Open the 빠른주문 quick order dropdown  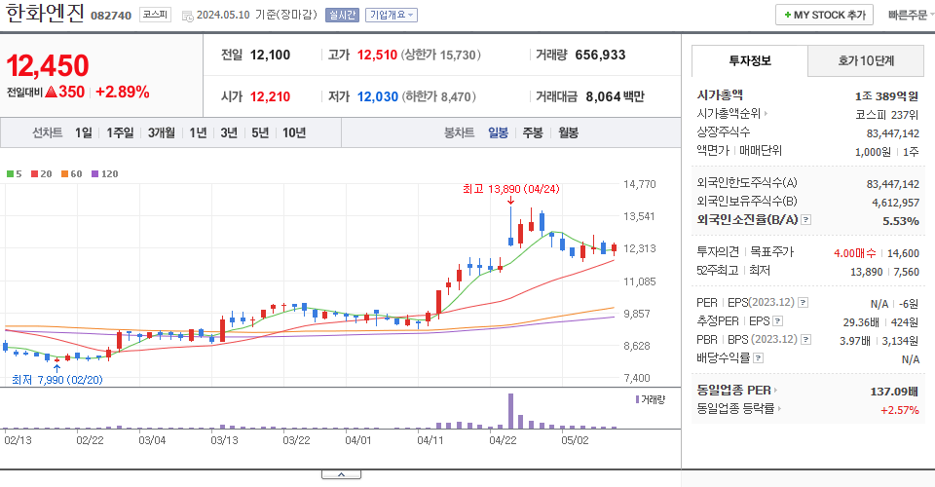[912, 15]
